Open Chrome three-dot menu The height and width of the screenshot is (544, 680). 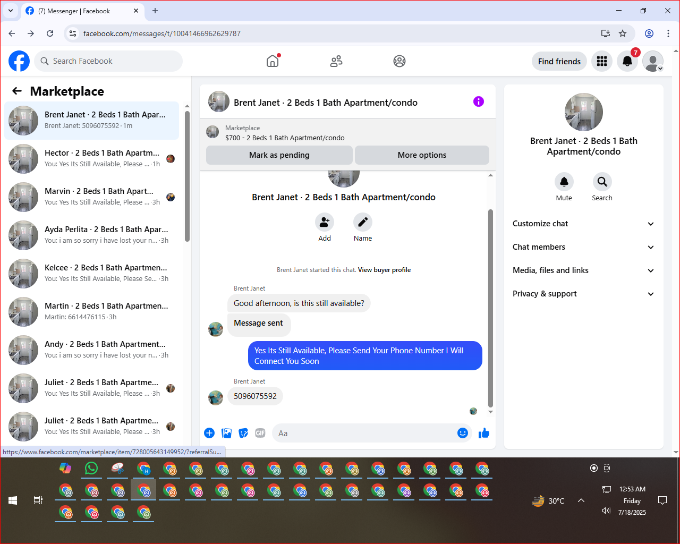668,33
